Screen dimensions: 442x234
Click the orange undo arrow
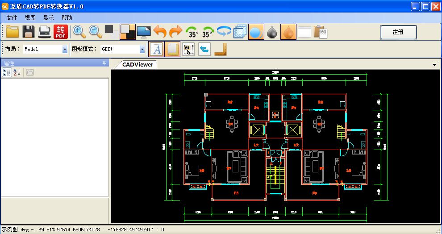(160, 32)
